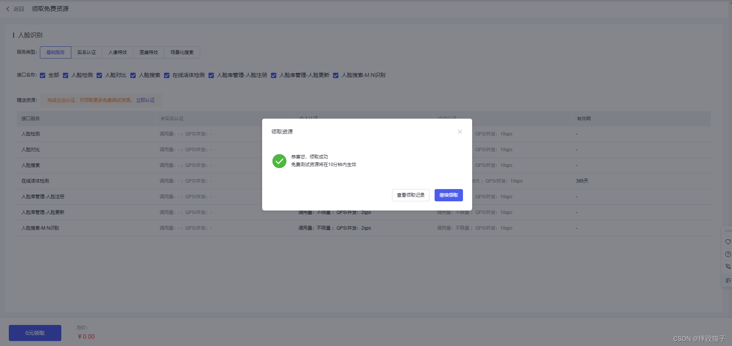This screenshot has width=732, height=346.
Task: Uncheck the 全部 checkbox
Action: pyautogui.click(x=43, y=75)
